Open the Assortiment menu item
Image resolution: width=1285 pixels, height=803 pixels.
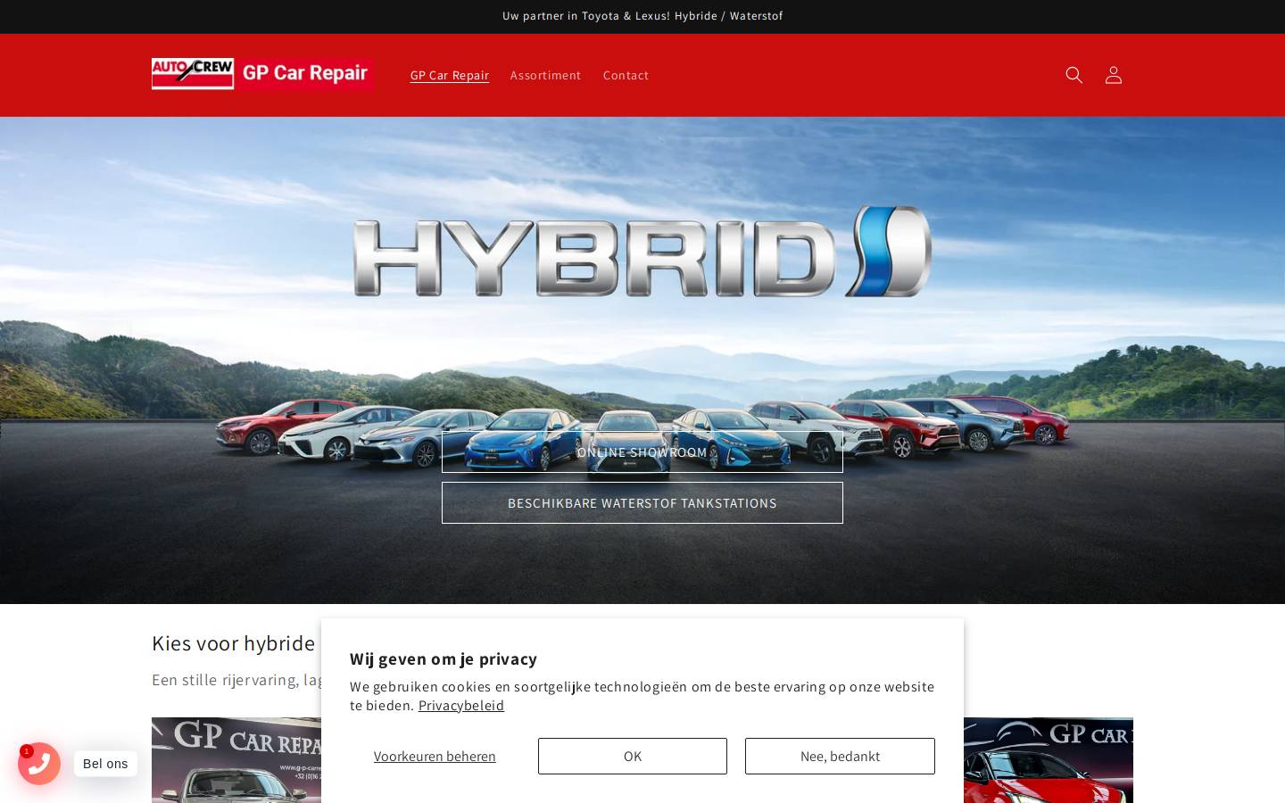(545, 75)
